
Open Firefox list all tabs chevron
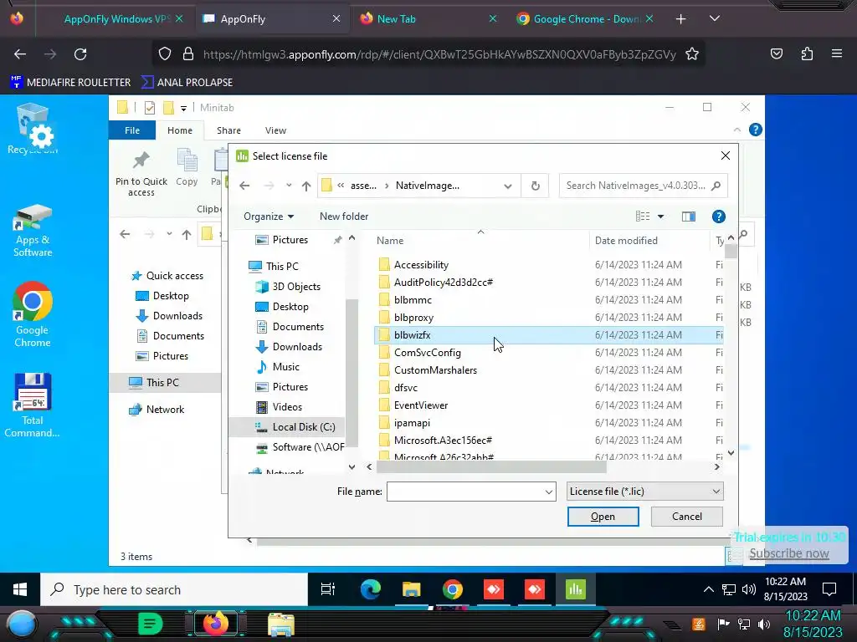point(714,18)
